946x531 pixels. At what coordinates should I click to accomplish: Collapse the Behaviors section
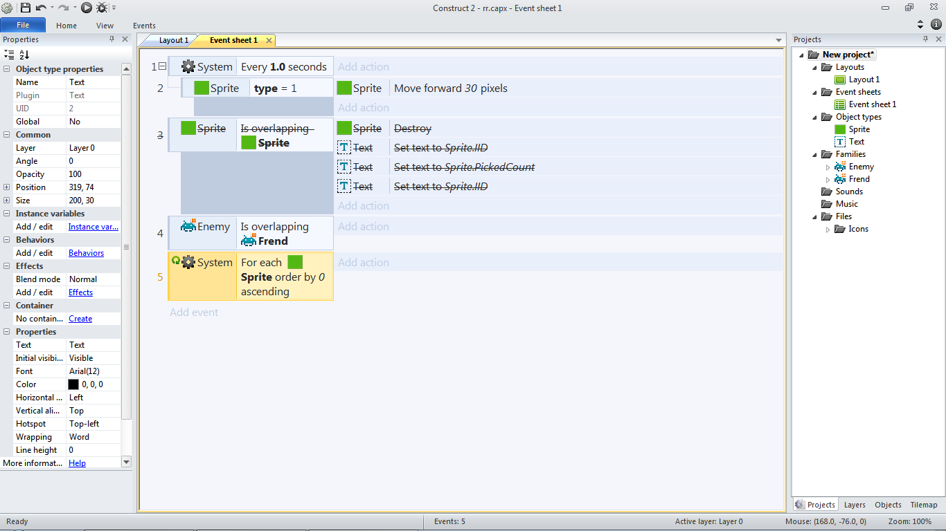[7, 240]
